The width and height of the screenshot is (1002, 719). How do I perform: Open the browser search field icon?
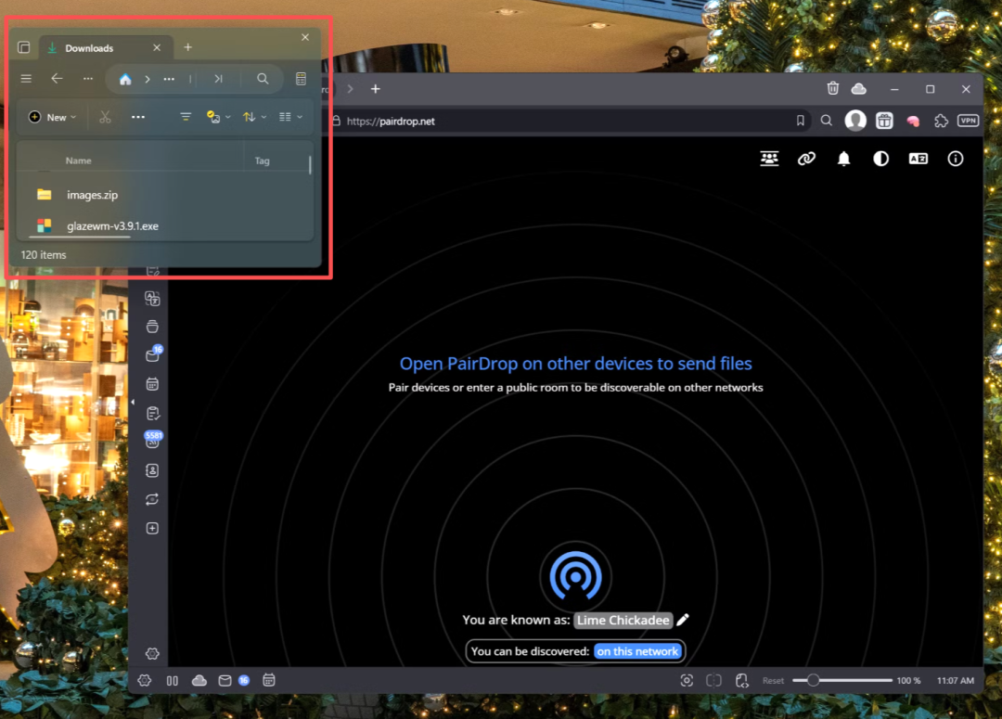[827, 121]
